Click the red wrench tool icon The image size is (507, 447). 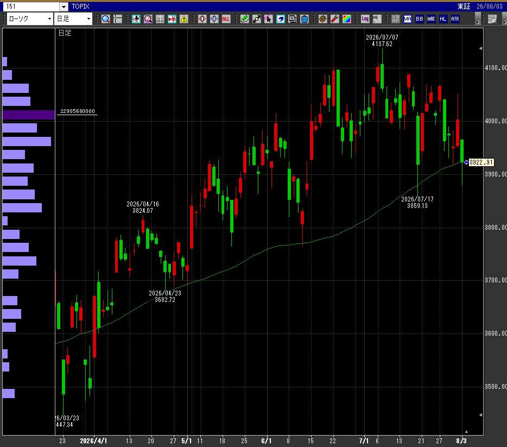click(x=335, y=19)
